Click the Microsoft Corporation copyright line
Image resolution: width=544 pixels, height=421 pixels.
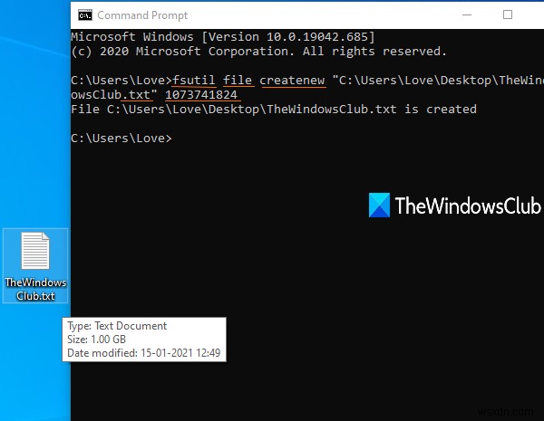pyautogui.click(x=258, y=52)
